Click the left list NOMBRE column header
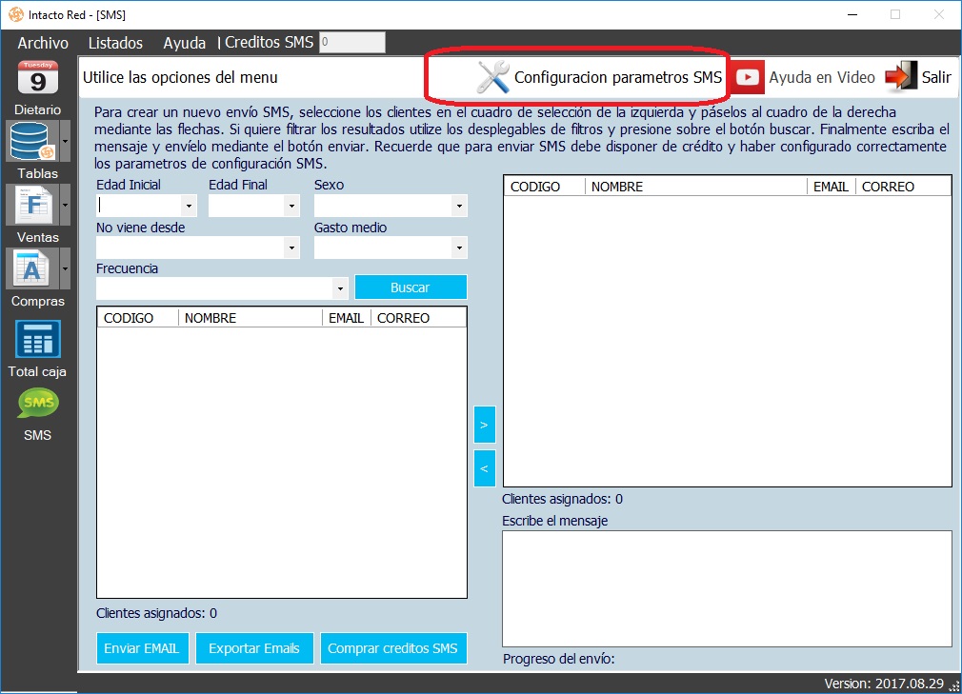 coord(251,318)
